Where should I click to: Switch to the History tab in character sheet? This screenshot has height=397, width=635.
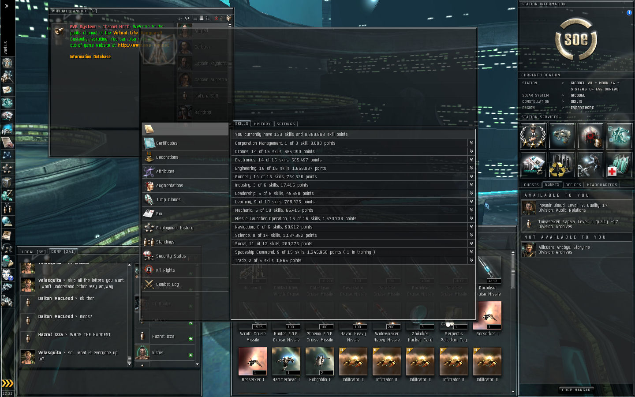(x=262, y=124)
